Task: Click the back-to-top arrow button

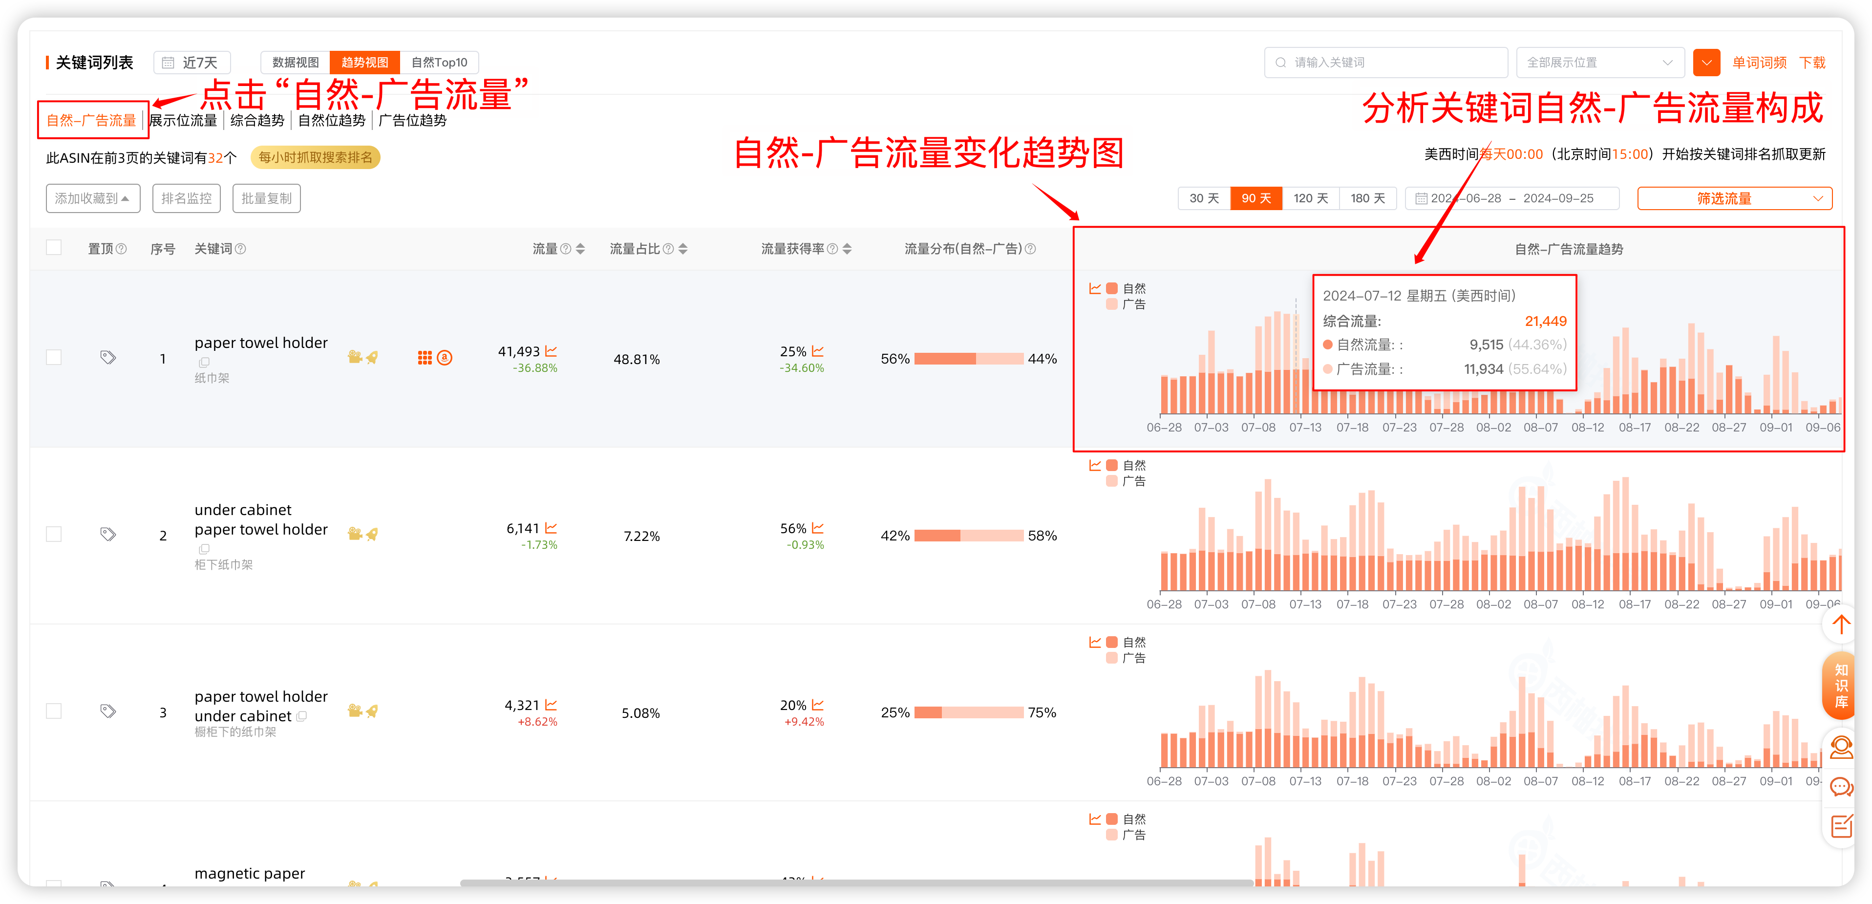Action: [x=1841, y=624]
